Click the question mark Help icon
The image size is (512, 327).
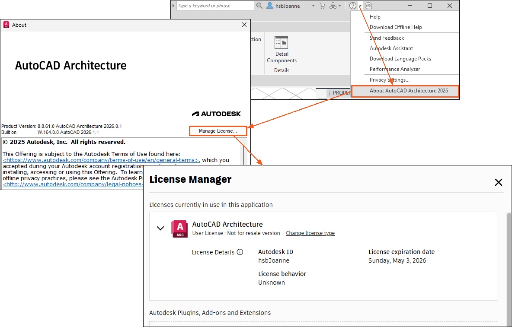pos(353,6)
